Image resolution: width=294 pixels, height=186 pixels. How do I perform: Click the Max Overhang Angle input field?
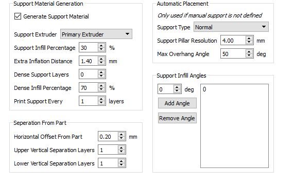[x=233, y=54]
